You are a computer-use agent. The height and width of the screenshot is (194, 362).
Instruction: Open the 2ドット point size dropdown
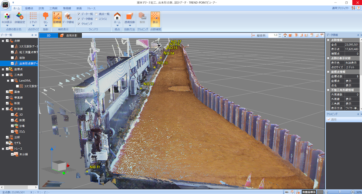click(x=33, y=25)
